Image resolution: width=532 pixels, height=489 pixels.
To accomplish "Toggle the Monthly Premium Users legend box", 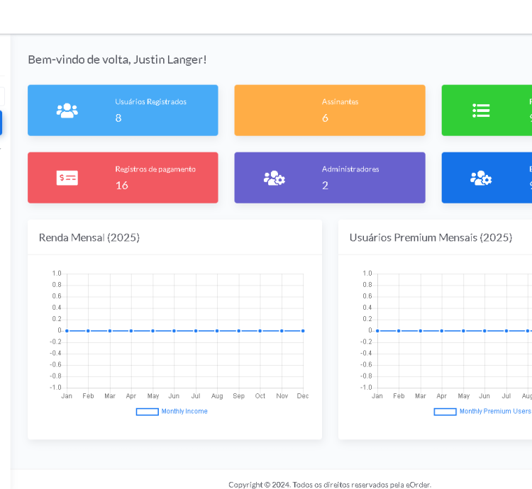I will click(445, 412).
